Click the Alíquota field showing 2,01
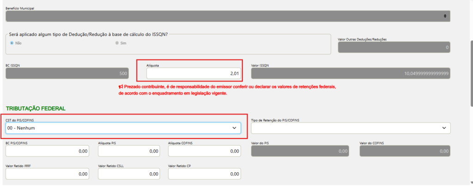 click(x=193, y=73)
